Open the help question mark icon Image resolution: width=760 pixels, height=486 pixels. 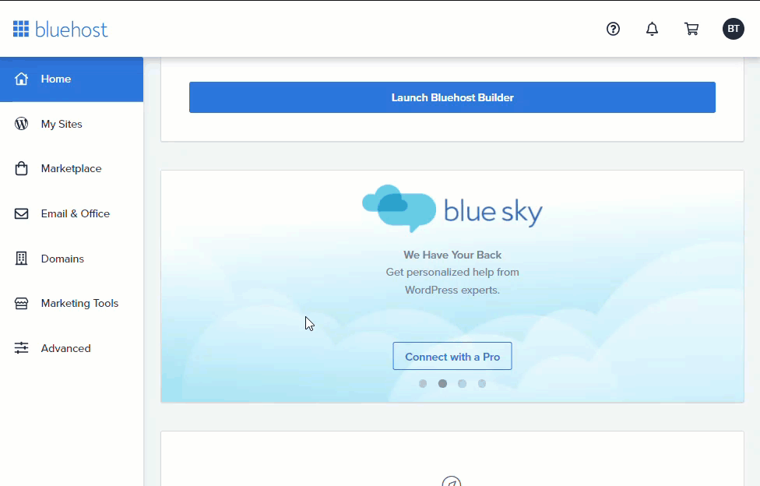click(613, 29)
